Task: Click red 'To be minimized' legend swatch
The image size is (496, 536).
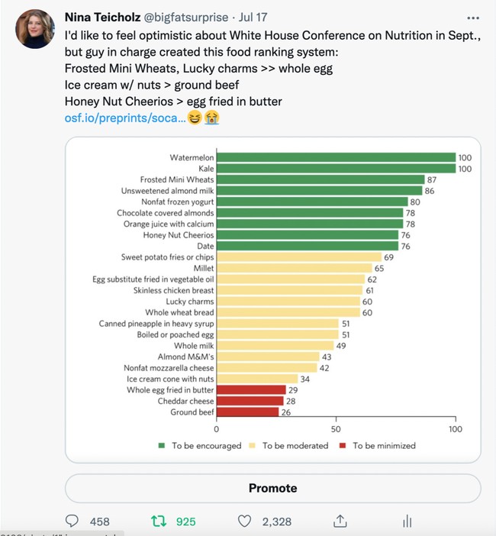Action: click(x=344, y=445)
